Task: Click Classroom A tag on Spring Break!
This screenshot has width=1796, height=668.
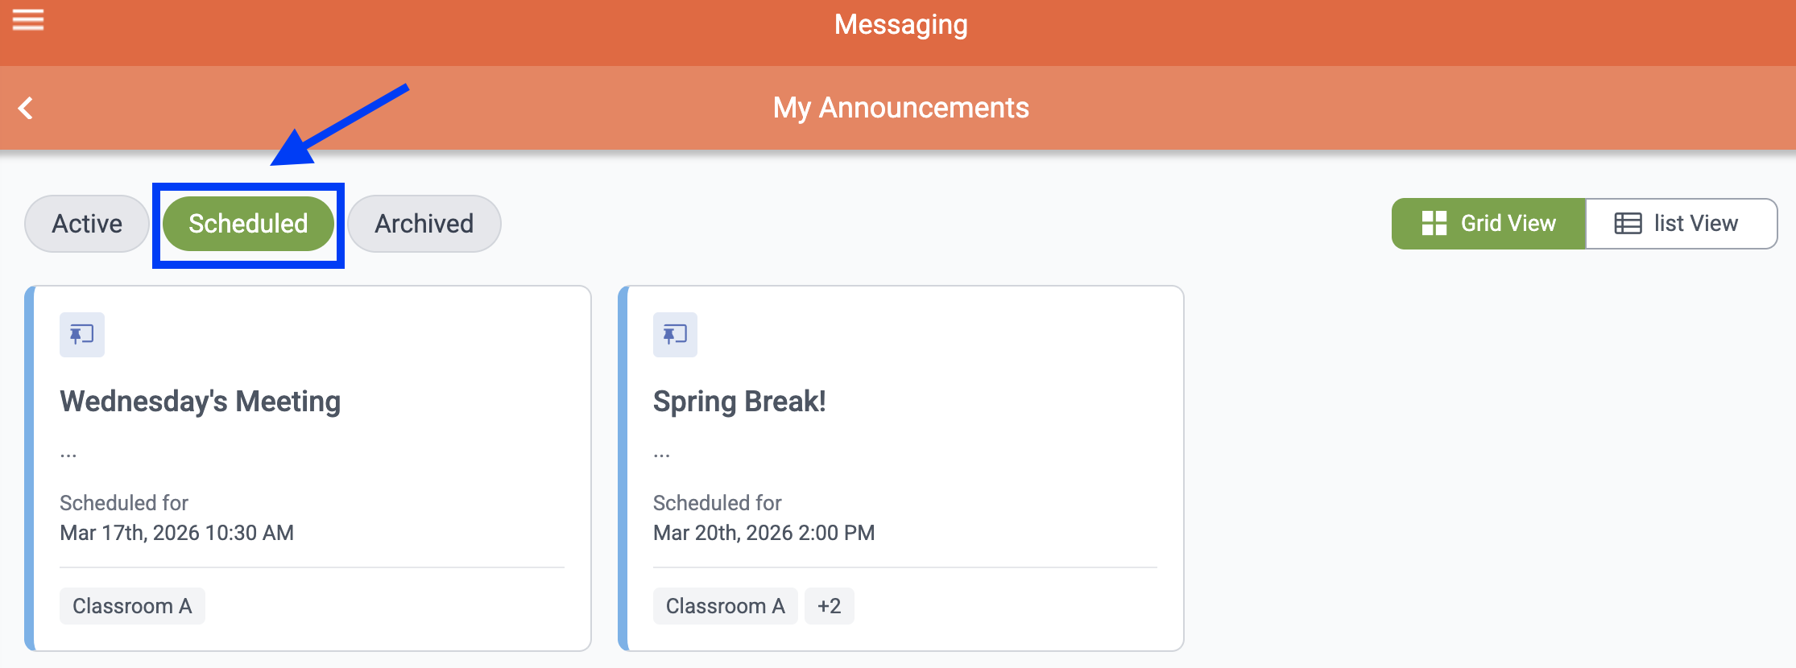Action: coord(725,606)
